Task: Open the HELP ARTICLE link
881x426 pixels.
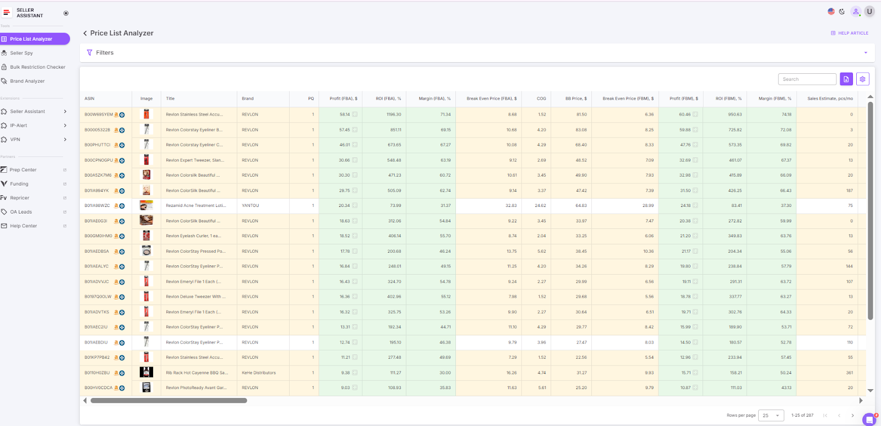Action: click(850, 33)
